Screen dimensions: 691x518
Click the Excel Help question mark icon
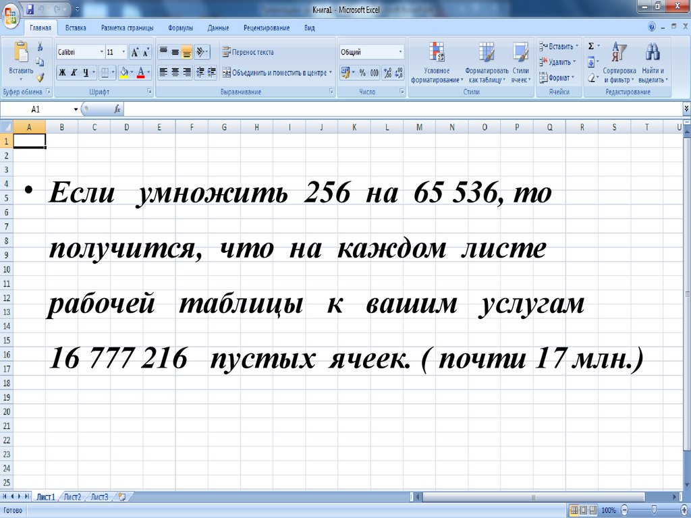(x=652, y=27)
